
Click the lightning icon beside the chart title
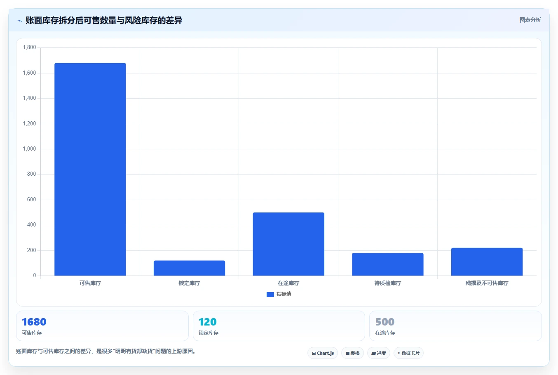pos(19,21)
